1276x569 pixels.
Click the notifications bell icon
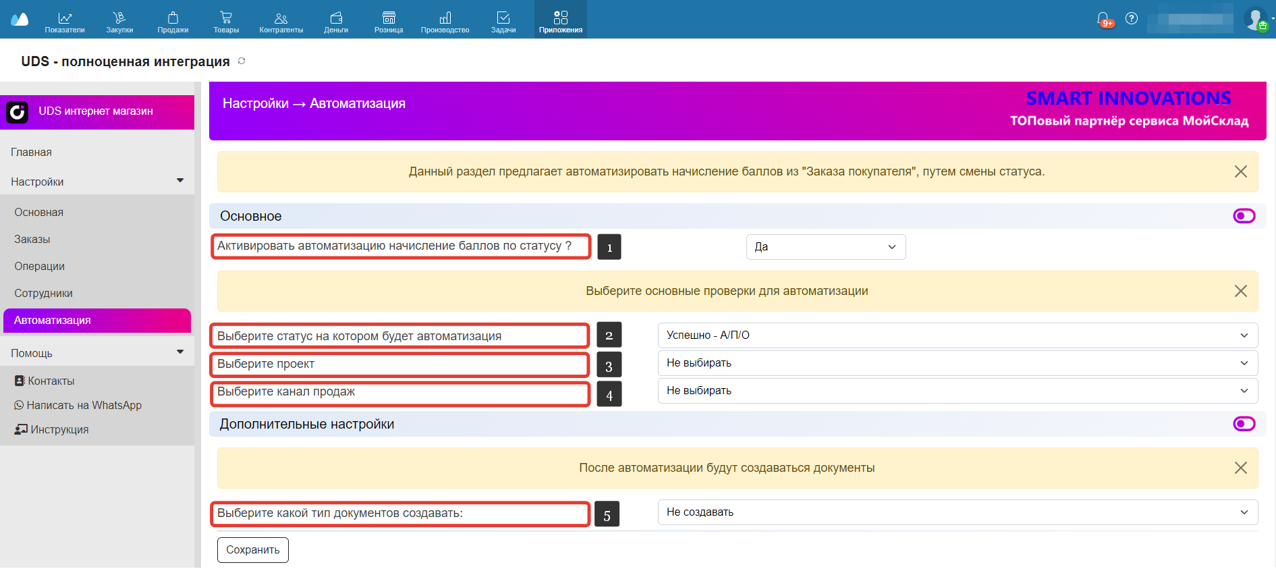pyautogui.click(x=1103, y=19)
